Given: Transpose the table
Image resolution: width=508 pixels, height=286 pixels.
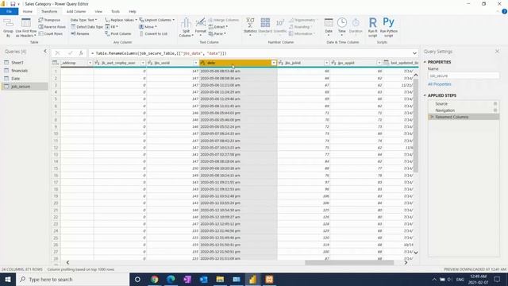Looking at the screenshot, I should pos(49,20).
